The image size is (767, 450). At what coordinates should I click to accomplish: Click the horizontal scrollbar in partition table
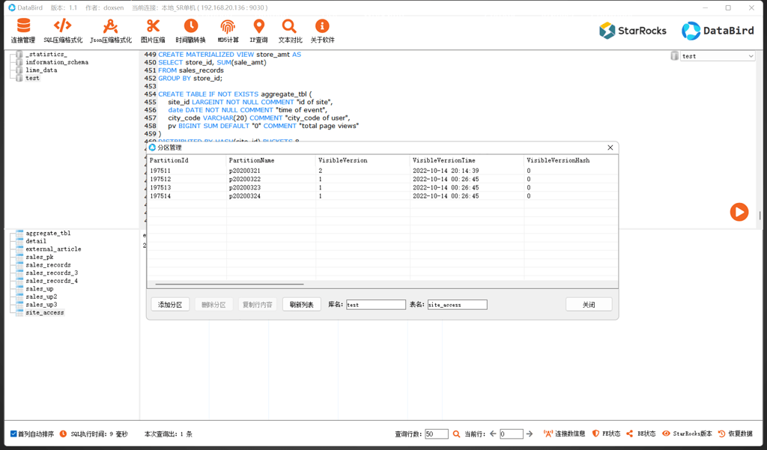[229, 285]
